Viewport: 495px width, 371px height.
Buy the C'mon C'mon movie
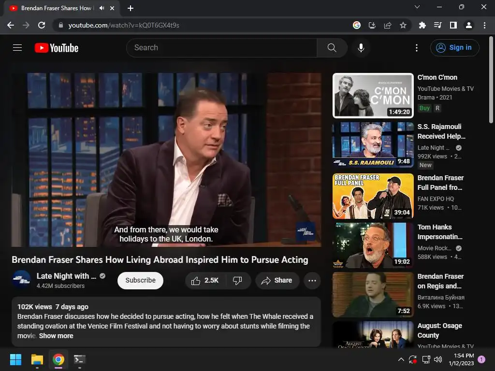pyautogui.click(x=424, y=108)
